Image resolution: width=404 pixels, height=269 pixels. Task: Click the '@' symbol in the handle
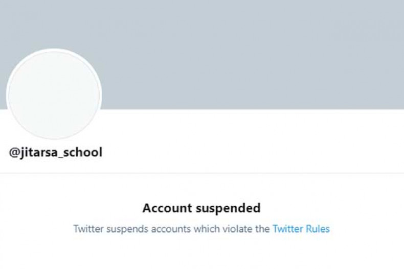point(14,152)
